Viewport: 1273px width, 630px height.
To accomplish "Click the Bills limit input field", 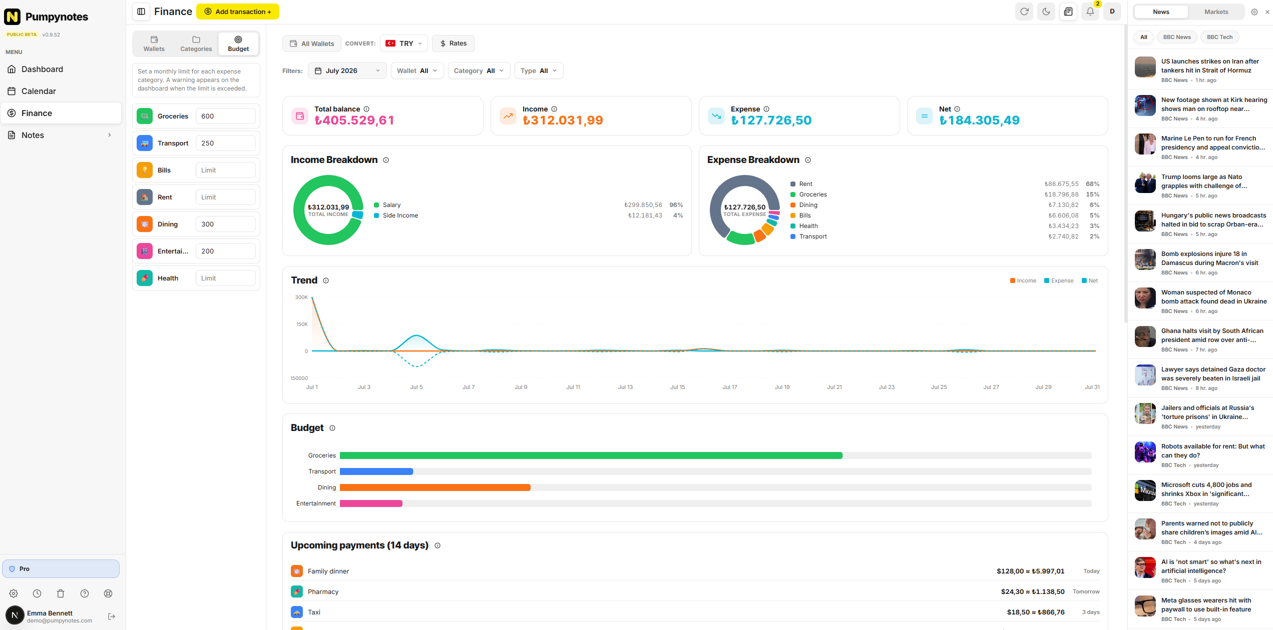I will (225, 170).
